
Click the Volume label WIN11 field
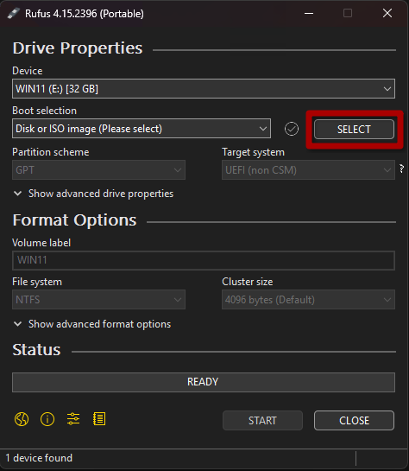tap(204, 260)
